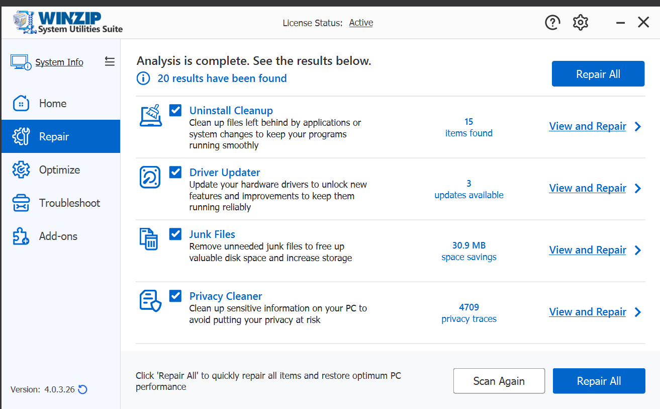Close the WinZip window
Image resolution: width=660 pixels, height=409 pixels.
643,23
